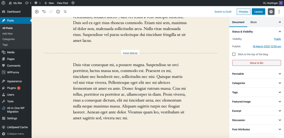Click the Comments sidebar icon
The width and height of the screenshot is (284, 138).
click(x=3, y=66)
